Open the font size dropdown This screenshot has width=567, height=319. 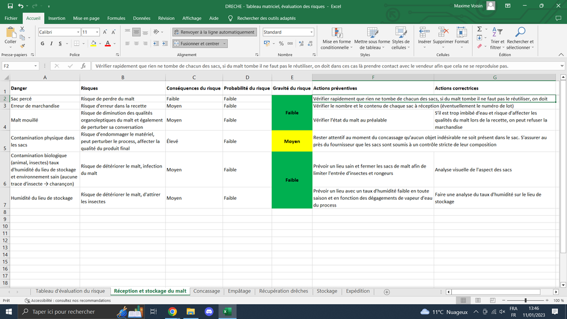tap(97, 32)
